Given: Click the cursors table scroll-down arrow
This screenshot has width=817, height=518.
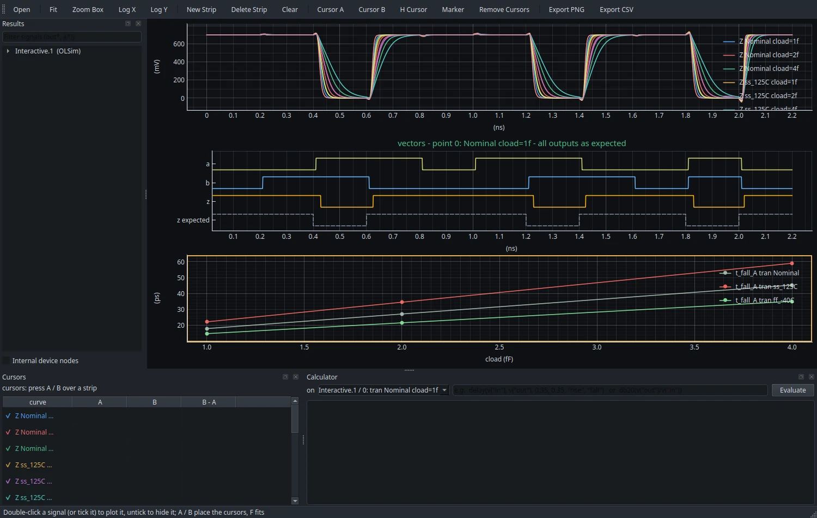Looking at the screenshot, I should click(295, 501).
